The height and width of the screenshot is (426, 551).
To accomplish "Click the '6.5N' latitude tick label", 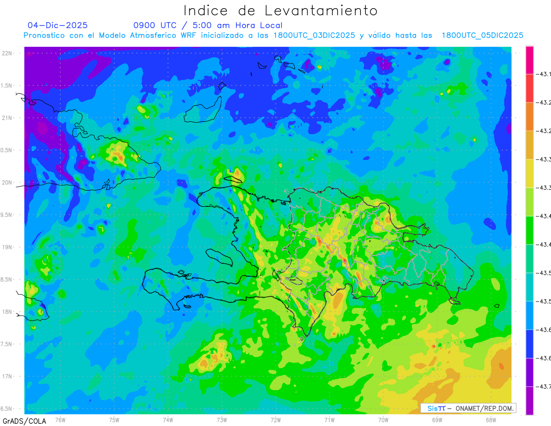I will 7,409.
